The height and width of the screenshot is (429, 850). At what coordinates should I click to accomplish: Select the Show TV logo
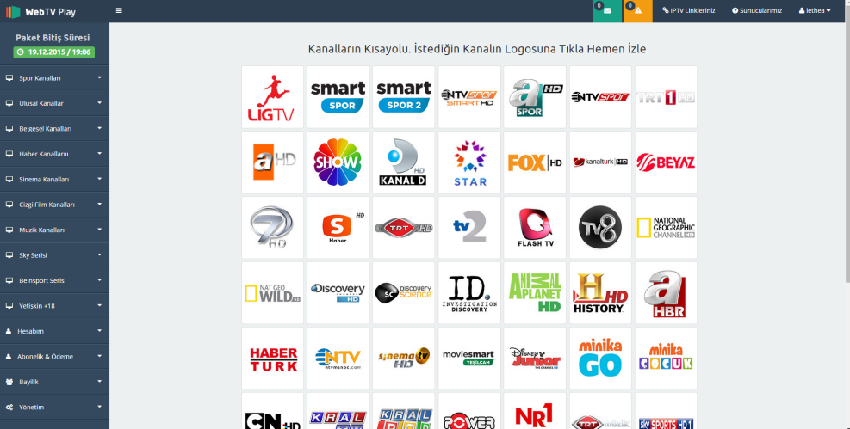pyautogui.click(x=338, y=162)
